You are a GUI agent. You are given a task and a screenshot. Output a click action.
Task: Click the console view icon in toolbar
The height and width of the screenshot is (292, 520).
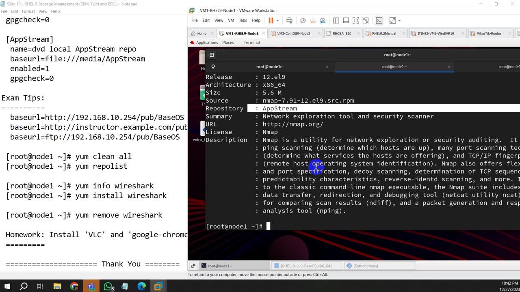point(379,20)
